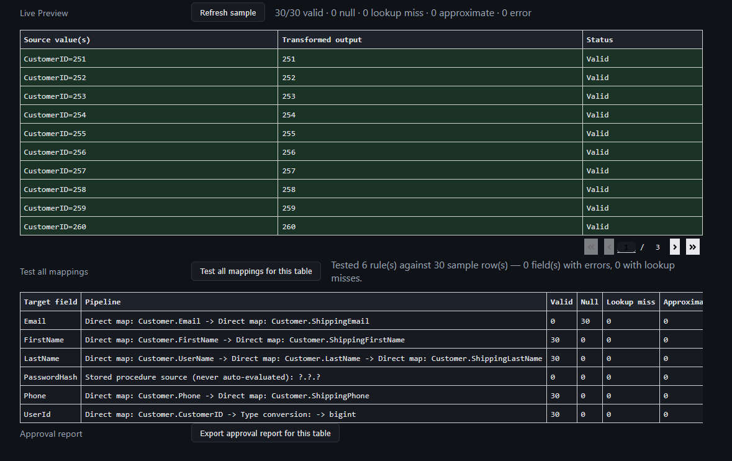
Task: Select CustomerID=257 source cell
Action: point(149,171)
